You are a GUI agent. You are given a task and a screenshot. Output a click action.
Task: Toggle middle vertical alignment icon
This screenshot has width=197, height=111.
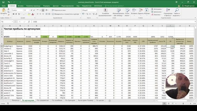pyautogui.click(x=40, y=10)
